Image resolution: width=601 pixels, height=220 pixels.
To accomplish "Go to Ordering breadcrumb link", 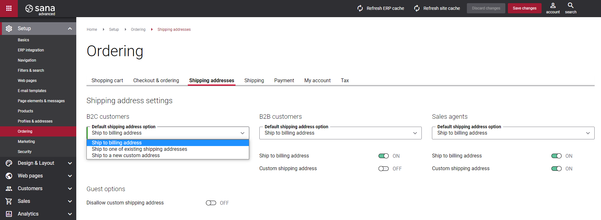I will [138, 30].
